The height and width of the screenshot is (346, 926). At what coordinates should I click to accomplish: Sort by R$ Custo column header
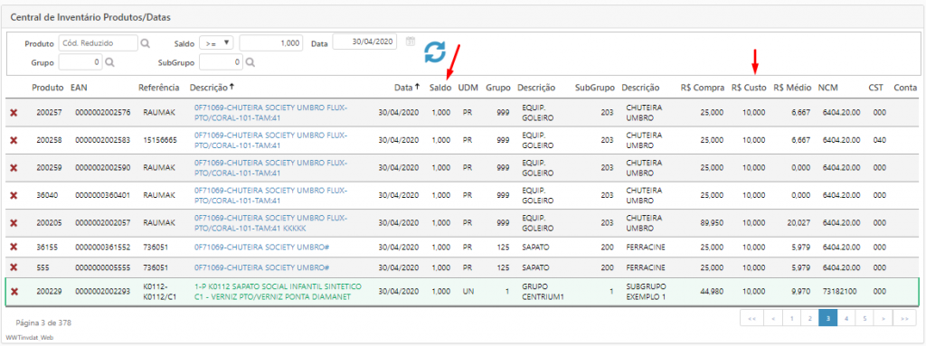coord(749,88)
